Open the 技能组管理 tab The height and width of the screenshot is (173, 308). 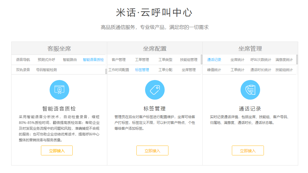click(x=189, y=59)
